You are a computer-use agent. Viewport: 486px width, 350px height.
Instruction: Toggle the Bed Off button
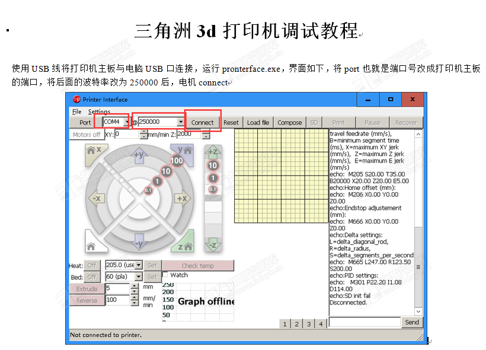92,277
